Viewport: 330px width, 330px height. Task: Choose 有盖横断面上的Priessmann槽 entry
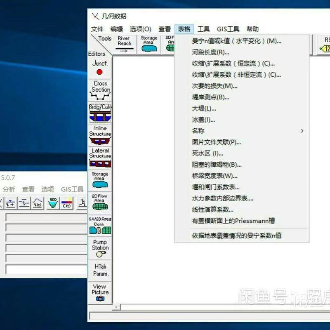point(242,221)
